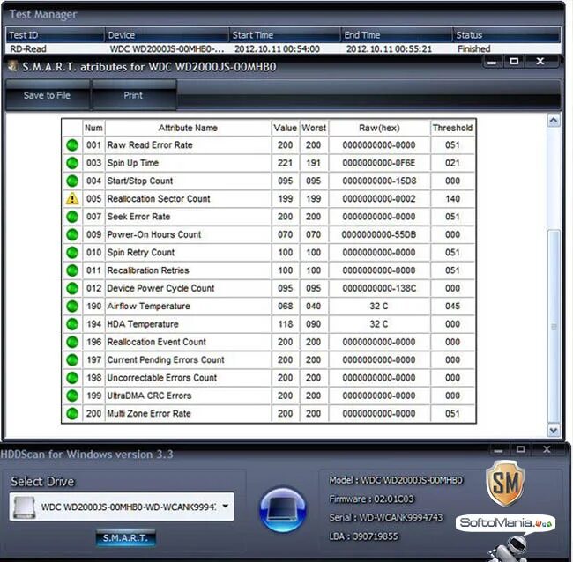This screenshot has width=573, height=562.
Task: Click the Finished status in Test Manager
Action: 473,49
